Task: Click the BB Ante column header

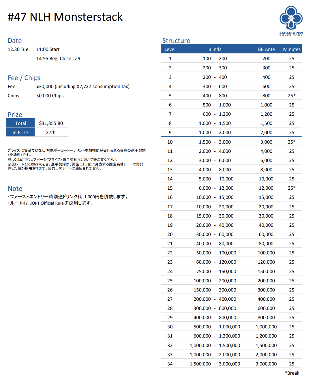Action: [x=266, y=49]
